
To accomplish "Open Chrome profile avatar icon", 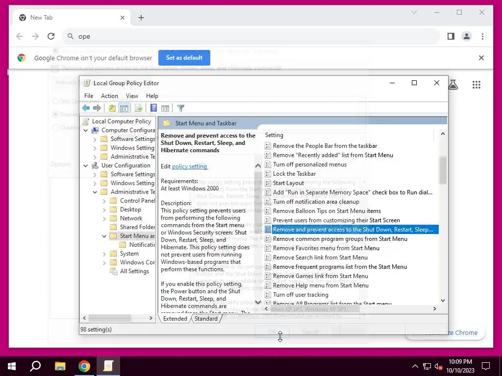I will 467,36.
